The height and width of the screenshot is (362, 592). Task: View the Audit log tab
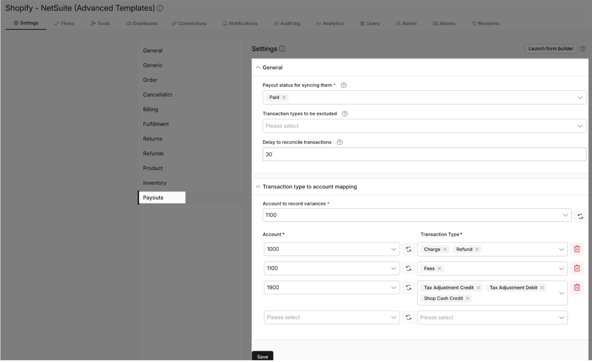click(x=287, y=23)
